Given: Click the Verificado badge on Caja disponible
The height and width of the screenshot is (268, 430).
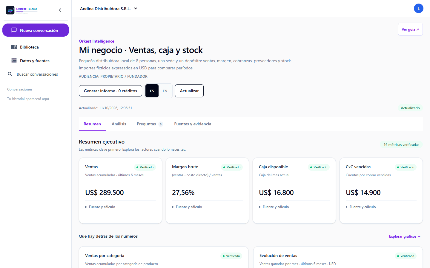Looking at the screenshot, I should (319, 167).
